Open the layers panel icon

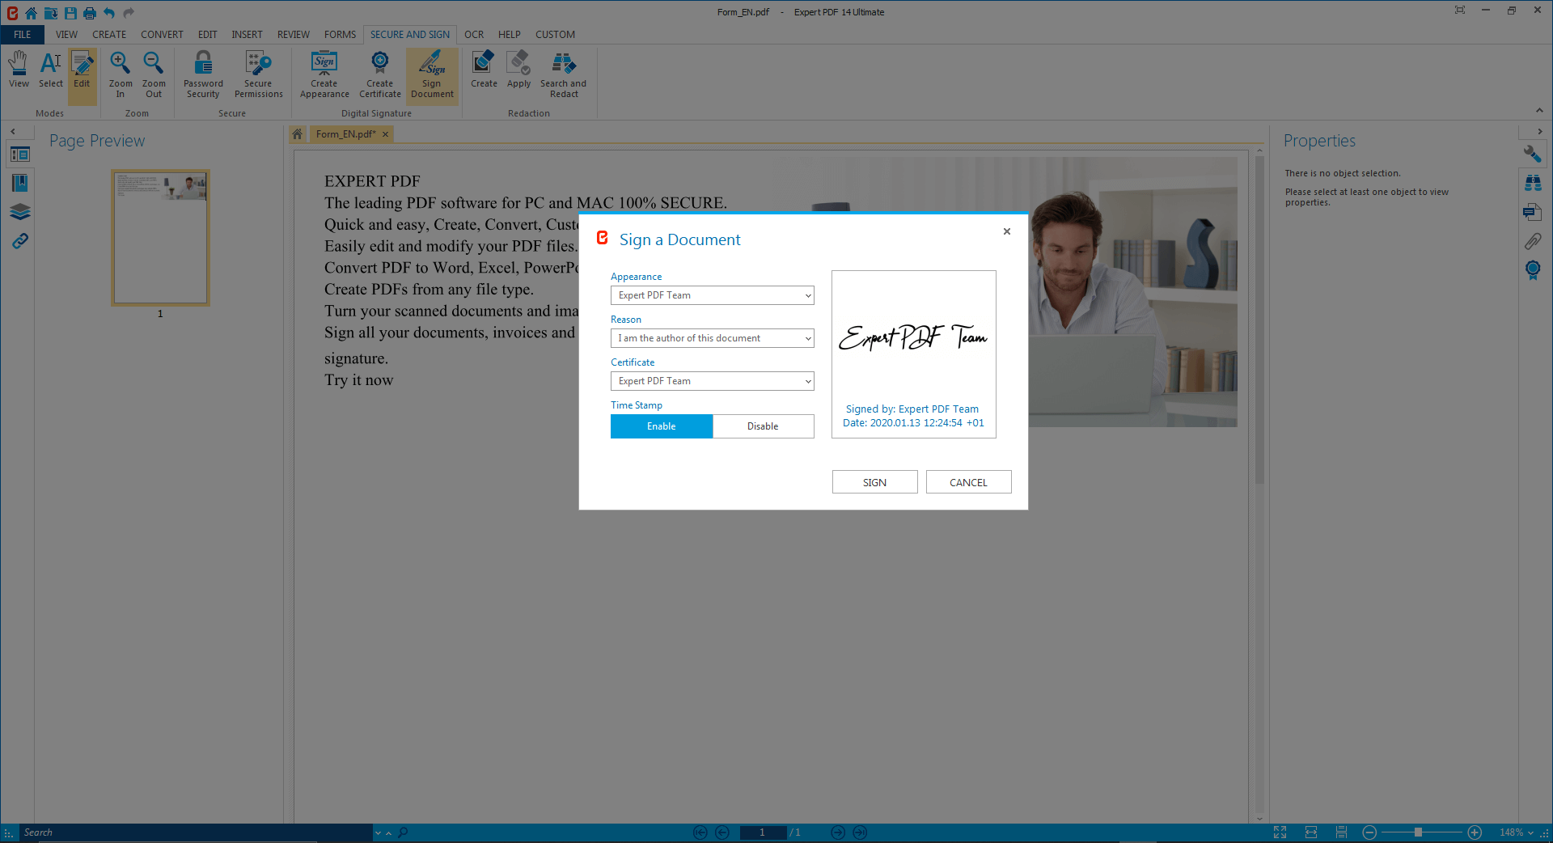tap(20, 212)
